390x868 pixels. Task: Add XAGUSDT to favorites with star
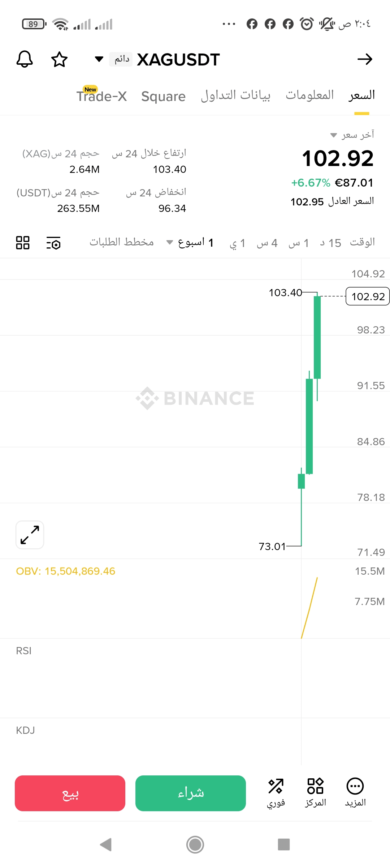(59, 59)
